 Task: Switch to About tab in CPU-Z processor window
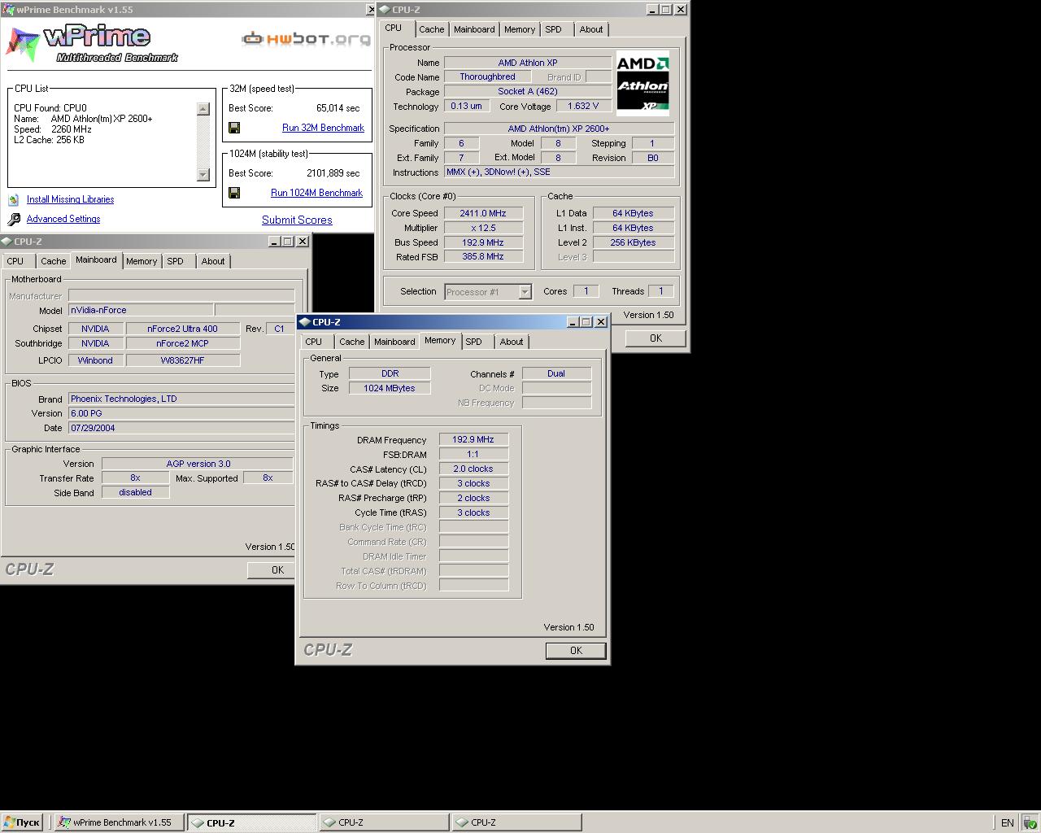(591, 29)
